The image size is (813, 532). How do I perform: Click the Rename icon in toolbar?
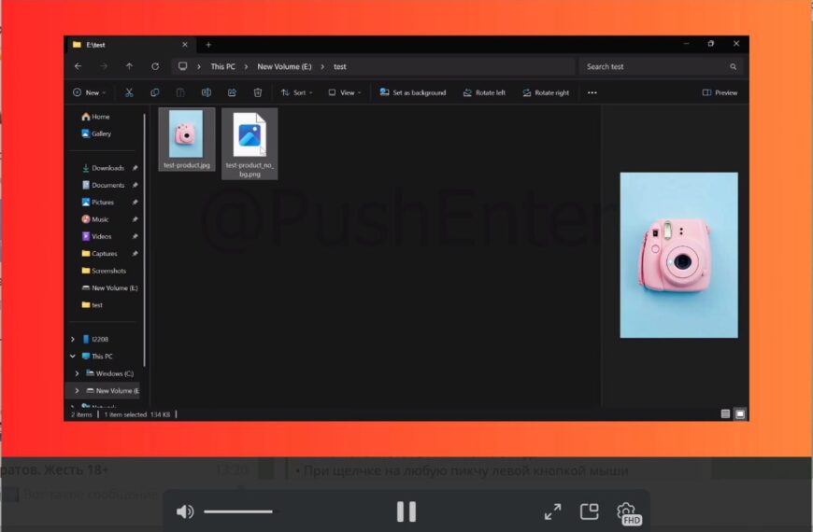tap(206, 92)
